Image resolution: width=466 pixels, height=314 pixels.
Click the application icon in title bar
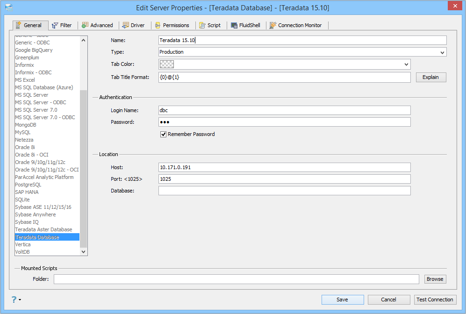tap(8, 7)
